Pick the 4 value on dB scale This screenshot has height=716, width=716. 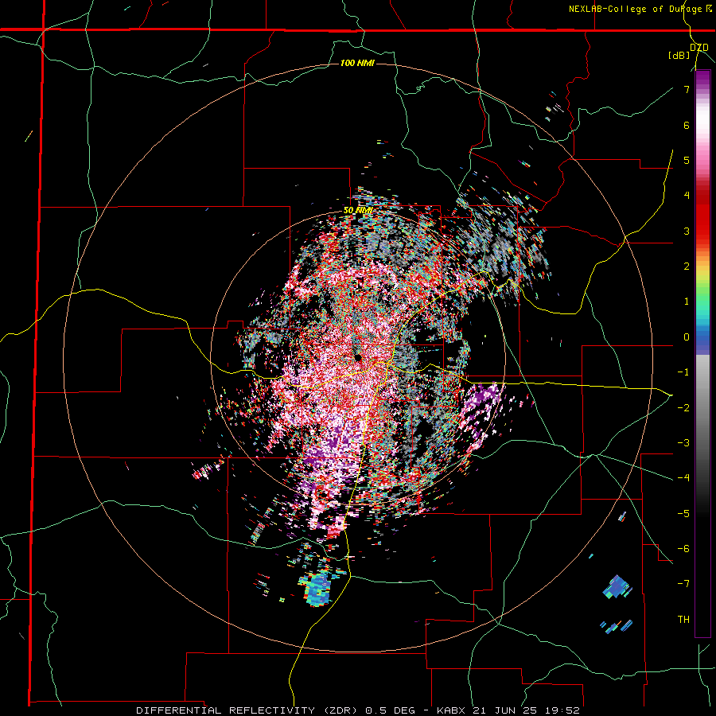[x=687, y=196]
